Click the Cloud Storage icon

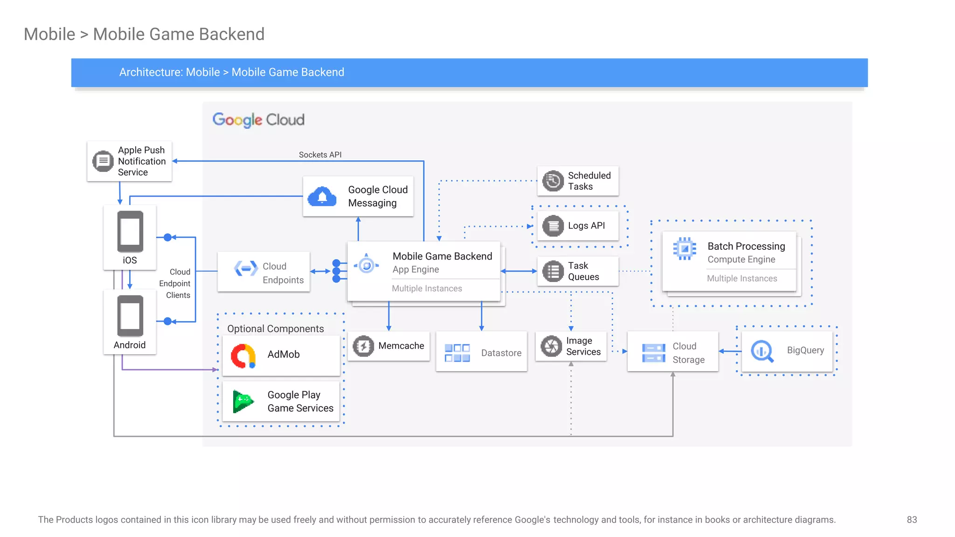[653, 353]
